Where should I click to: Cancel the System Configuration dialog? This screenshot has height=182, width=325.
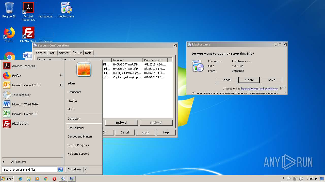(x=125, y=132)
